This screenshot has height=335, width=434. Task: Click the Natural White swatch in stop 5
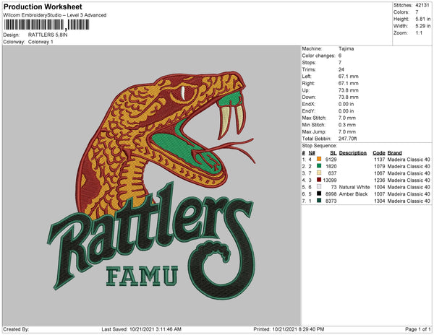pos(319,187)
